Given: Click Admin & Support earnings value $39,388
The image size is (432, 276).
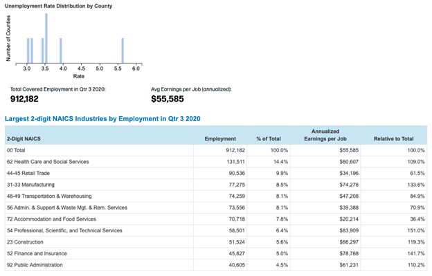Looking at the screenshot, I should pyautogui.click(x=349, y=208).
